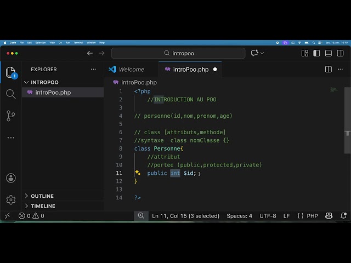Click introPoo.php in the breadcrumb
351x263 pixels.
pyautogui.click(x=139, y=82)
